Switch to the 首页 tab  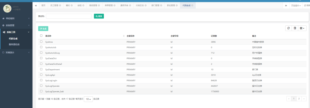pyautogui.click(x=43, y=5)
